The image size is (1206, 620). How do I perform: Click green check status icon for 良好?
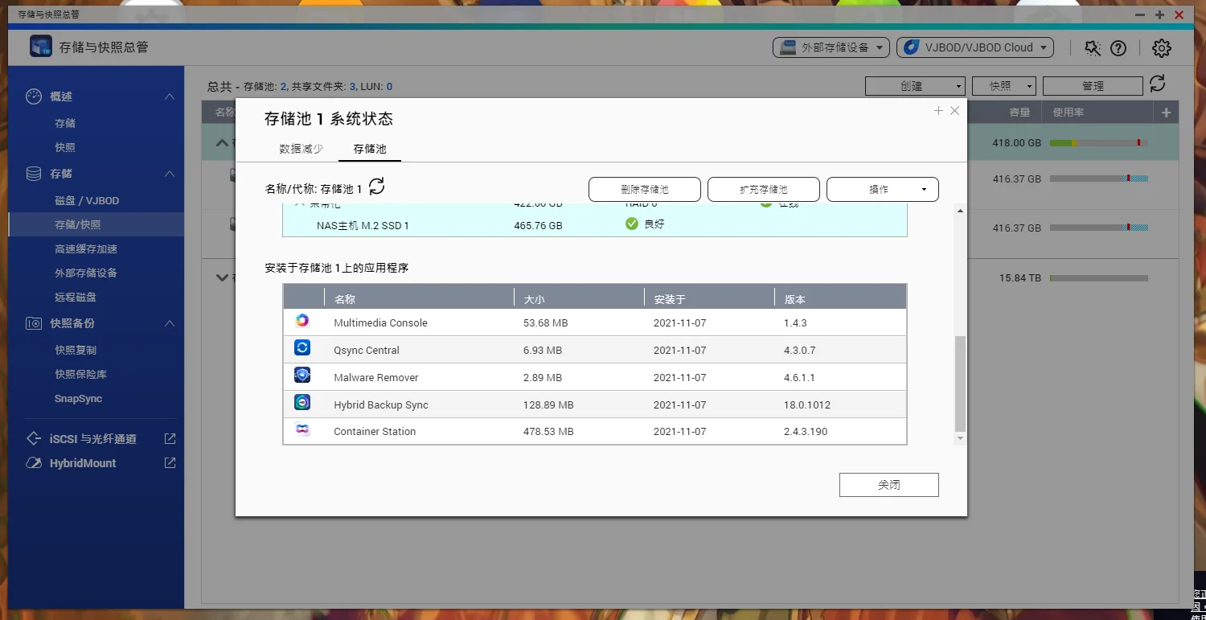coord(632,224)
